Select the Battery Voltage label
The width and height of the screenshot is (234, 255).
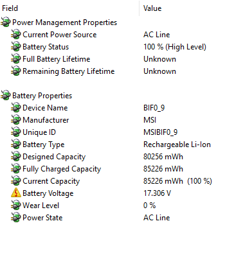pos(48,193)
